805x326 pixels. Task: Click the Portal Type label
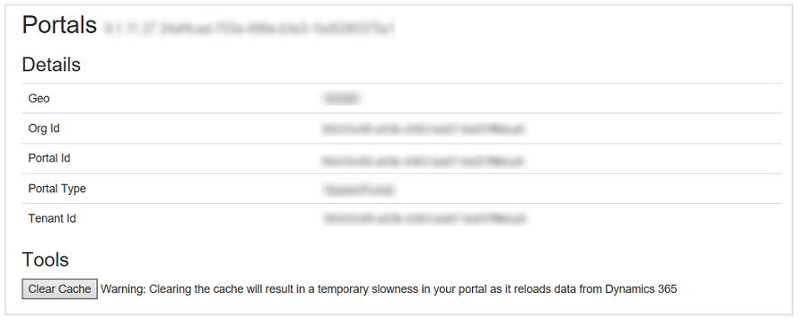[x=57, y=189]
